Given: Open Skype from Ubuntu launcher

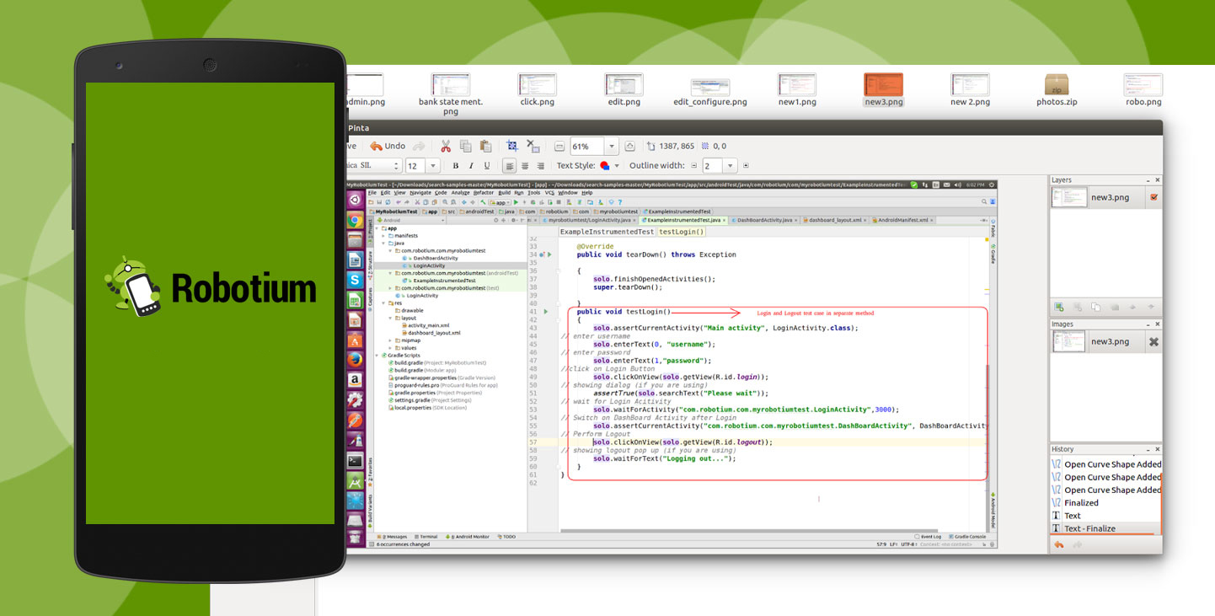Looking at the screenshot, I should pos(356,280).
